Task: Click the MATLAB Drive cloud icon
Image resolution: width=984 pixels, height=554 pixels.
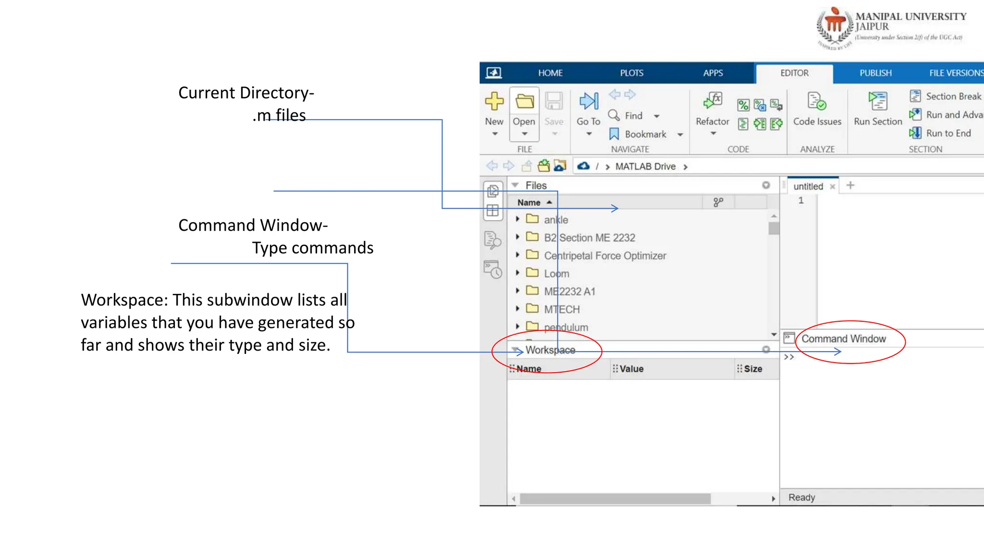Action: [583, 166]
